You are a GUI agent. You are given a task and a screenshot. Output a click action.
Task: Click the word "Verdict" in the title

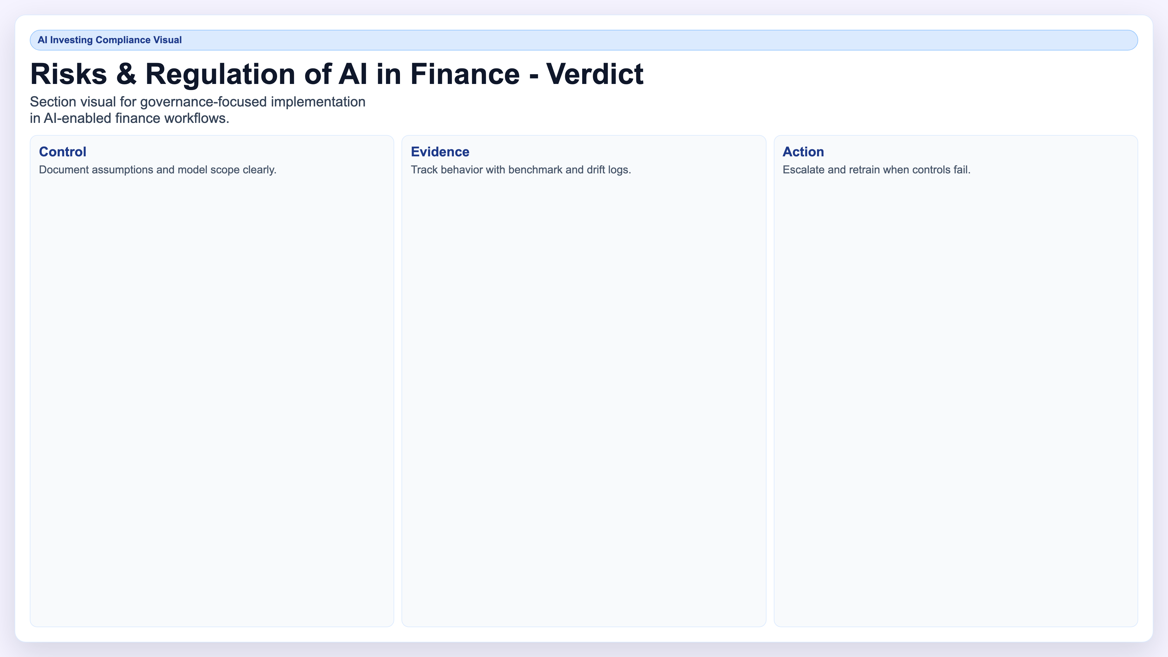click(x=594, y=74)
